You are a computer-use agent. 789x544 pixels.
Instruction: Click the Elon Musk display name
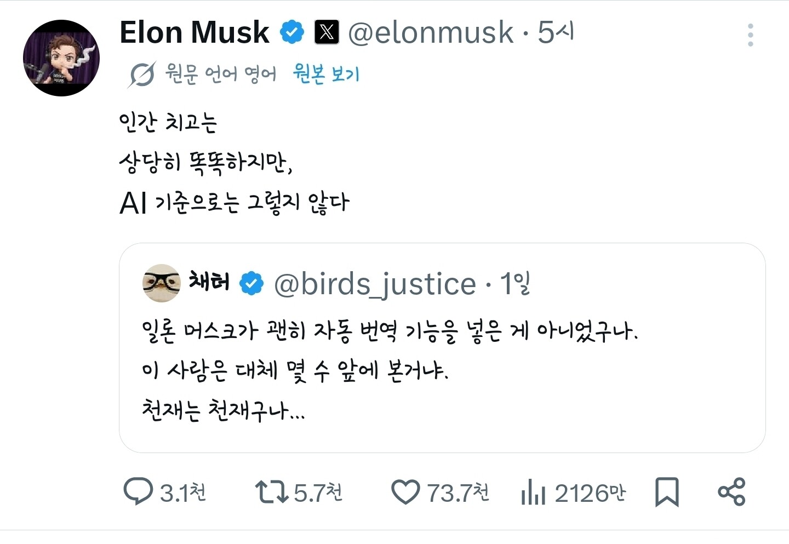(195, 33)
